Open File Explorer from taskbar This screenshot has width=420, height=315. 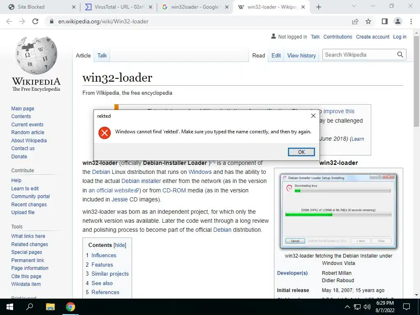[x=50, y=307]
